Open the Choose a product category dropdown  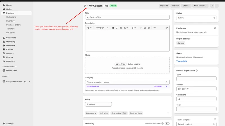(127, 82)
